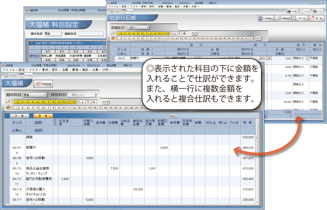Screen dimensions: 327x210
Task: Click the 国内の宅配便費用 entry
Action: [39, 179]
